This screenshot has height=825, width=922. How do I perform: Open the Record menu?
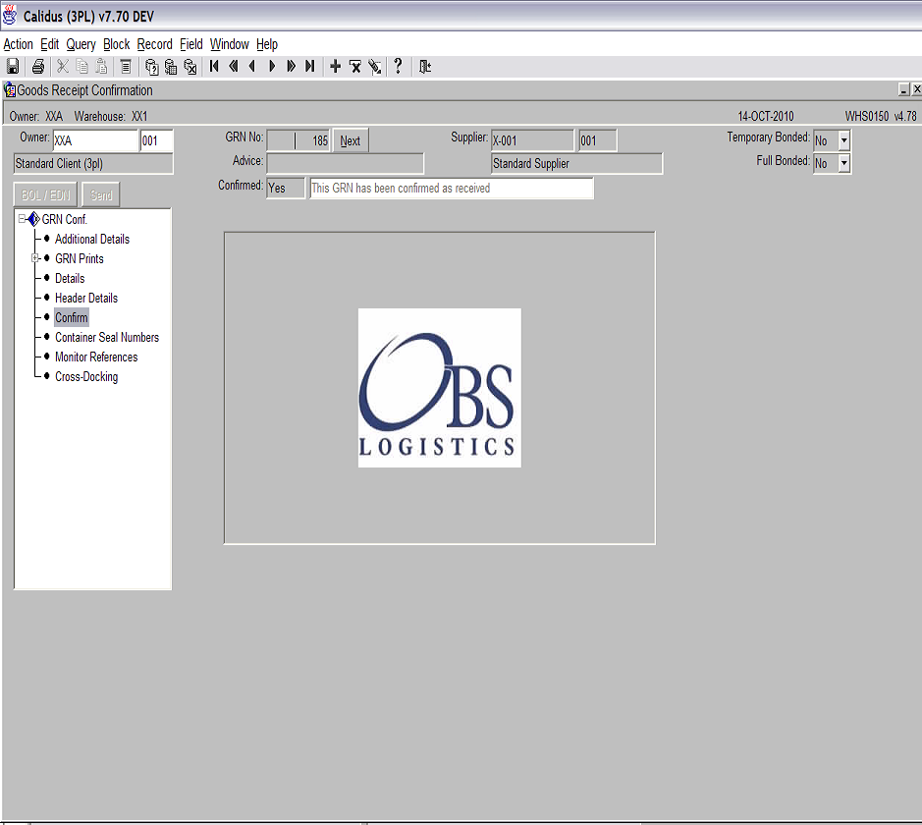[x=154, y=44]
